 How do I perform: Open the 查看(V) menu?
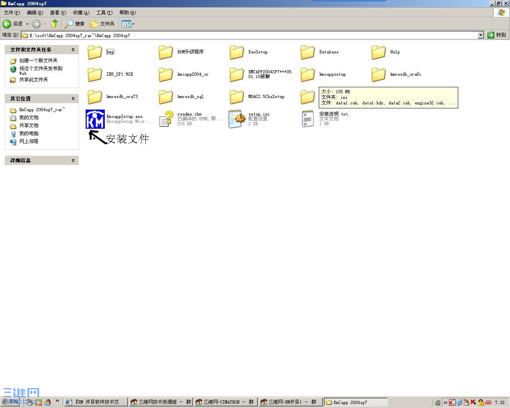58,13
